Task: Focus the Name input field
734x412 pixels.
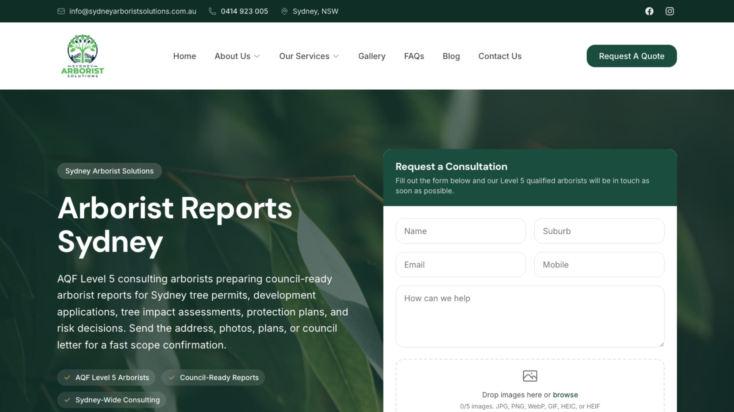Action: click(461, 231)
